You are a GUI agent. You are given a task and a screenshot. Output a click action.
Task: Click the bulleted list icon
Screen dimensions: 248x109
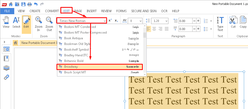pos(206,29)
